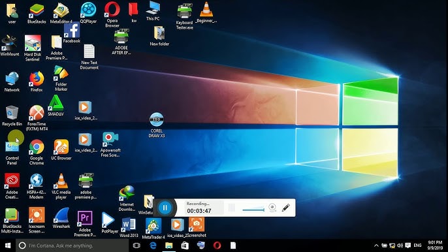
Task: Show hidden system tray icons
Action: 376,245
